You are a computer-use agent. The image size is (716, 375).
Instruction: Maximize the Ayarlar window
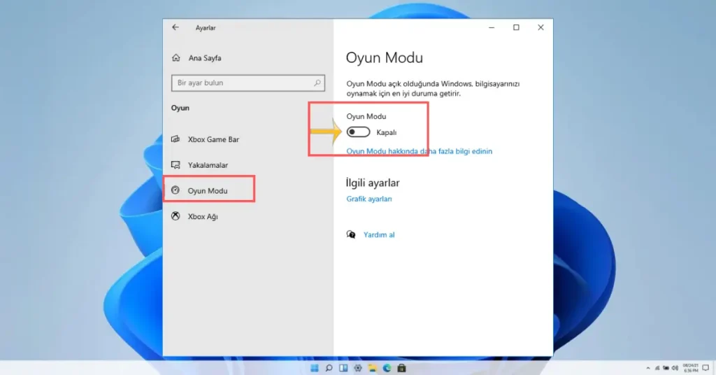pos(517,27)
